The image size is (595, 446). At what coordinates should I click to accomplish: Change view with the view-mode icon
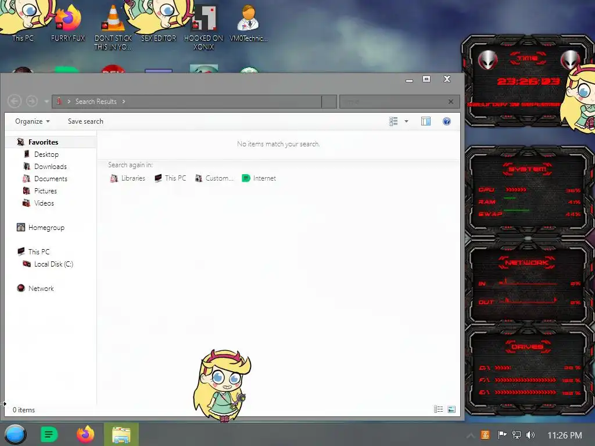tap(393, 121)
